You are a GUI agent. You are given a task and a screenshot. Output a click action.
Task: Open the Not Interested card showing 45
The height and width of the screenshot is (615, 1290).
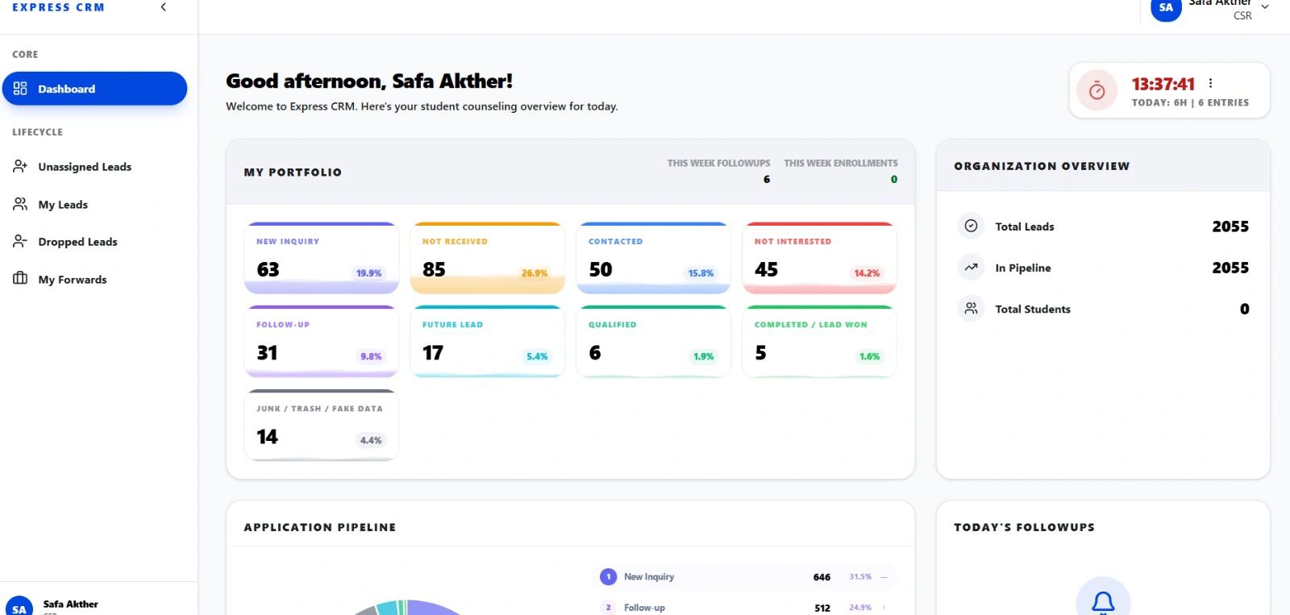tap(819, 258)
